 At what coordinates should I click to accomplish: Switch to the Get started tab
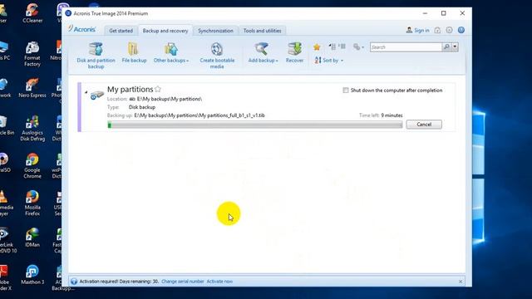pyautogui.click(x=121, y=31)
